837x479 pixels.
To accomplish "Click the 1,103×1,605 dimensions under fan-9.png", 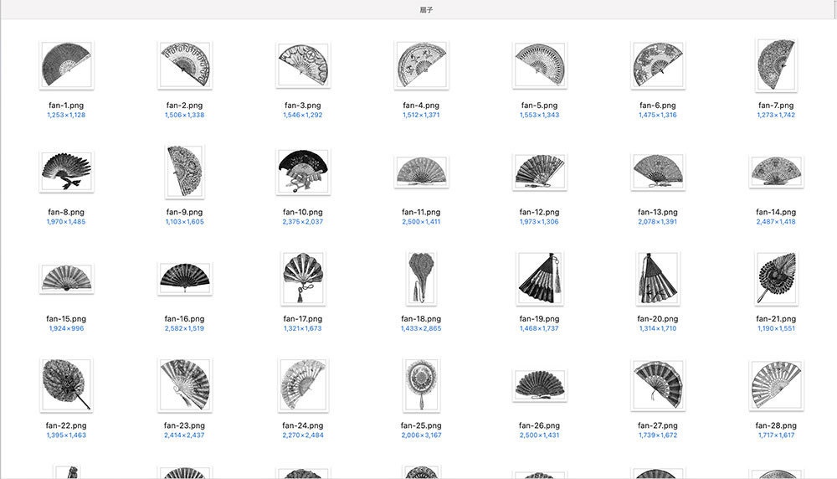I will point(185,222).
